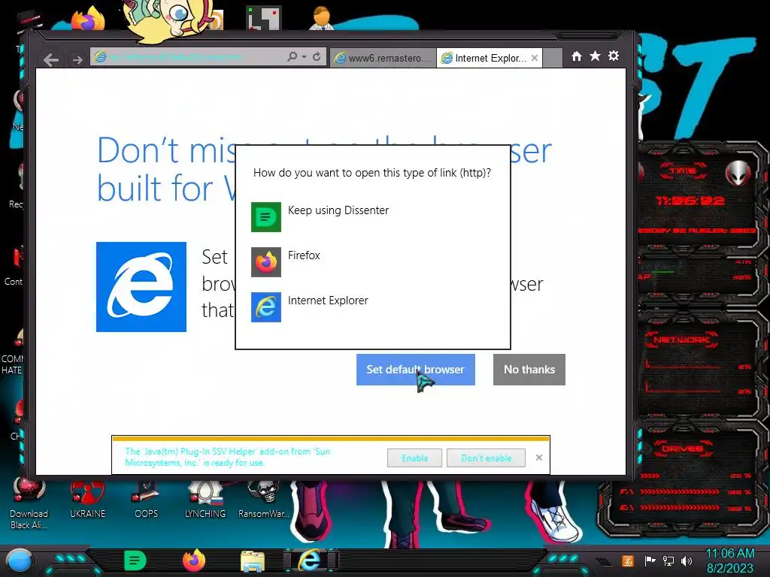Viewport: 770px width, 577px height.
Task: Switch to the www6.remastero tab
Action: pos(383,58)
